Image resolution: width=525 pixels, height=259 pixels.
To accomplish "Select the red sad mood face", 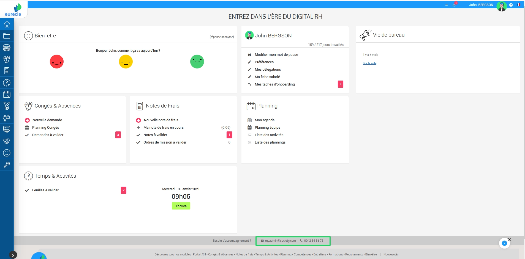I will [x=57, y=62].
